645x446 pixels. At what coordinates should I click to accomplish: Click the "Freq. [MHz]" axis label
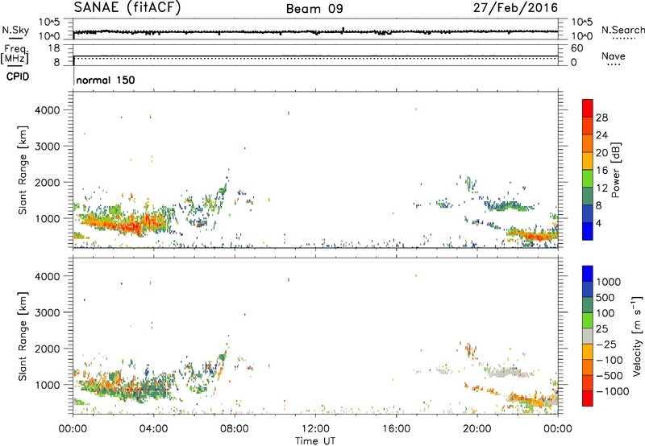(x=15, y=55)
